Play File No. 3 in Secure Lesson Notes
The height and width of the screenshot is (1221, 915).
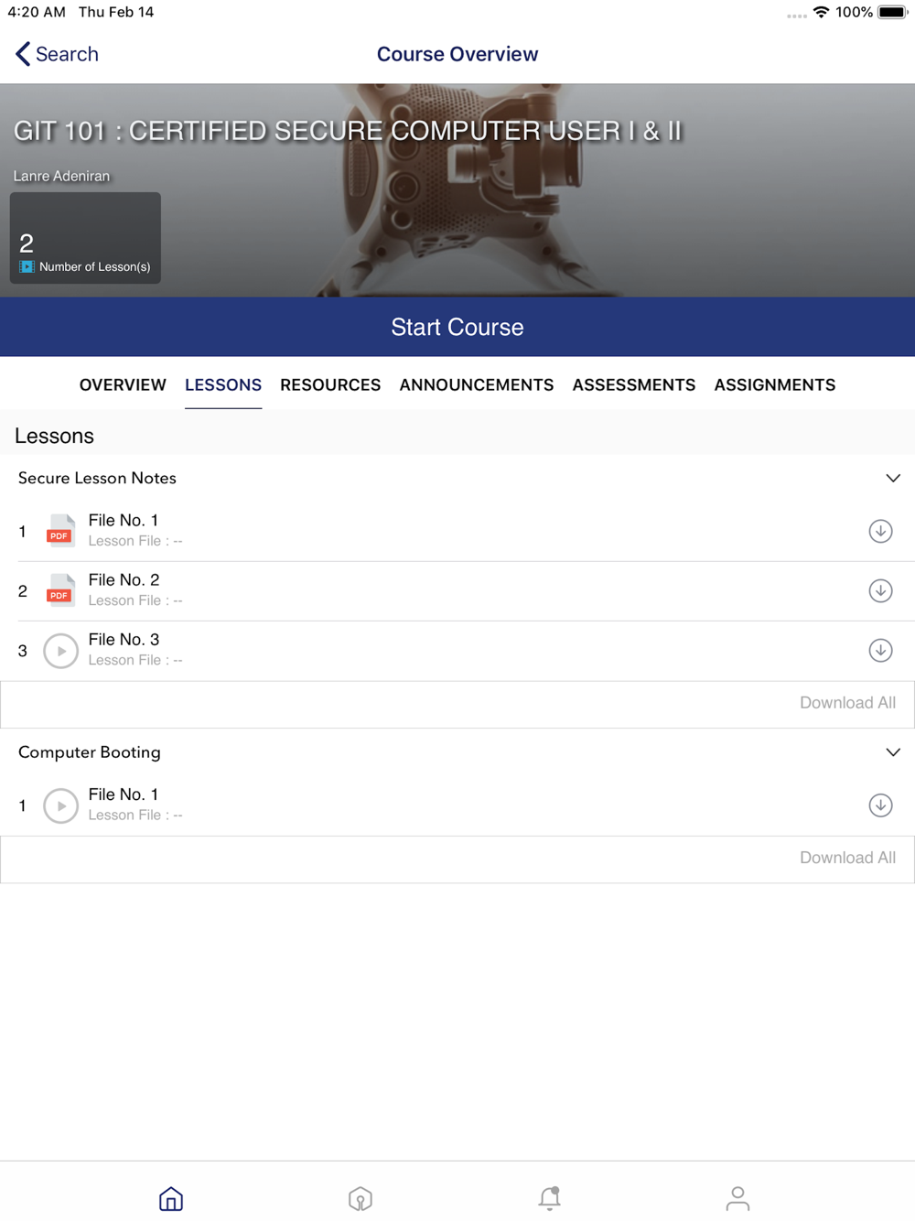(61, 651)
